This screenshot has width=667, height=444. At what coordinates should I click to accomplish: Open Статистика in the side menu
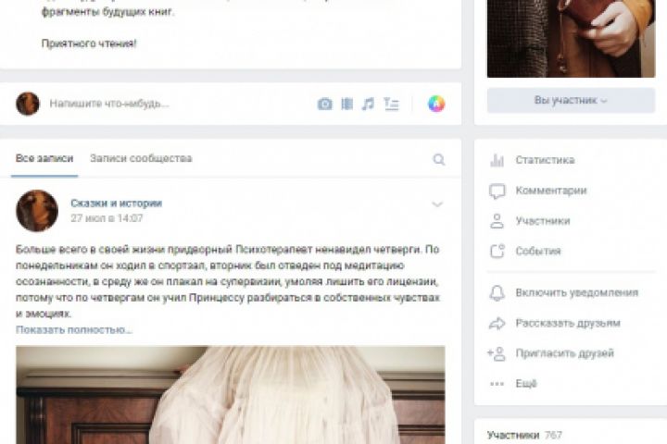point(546,160)
